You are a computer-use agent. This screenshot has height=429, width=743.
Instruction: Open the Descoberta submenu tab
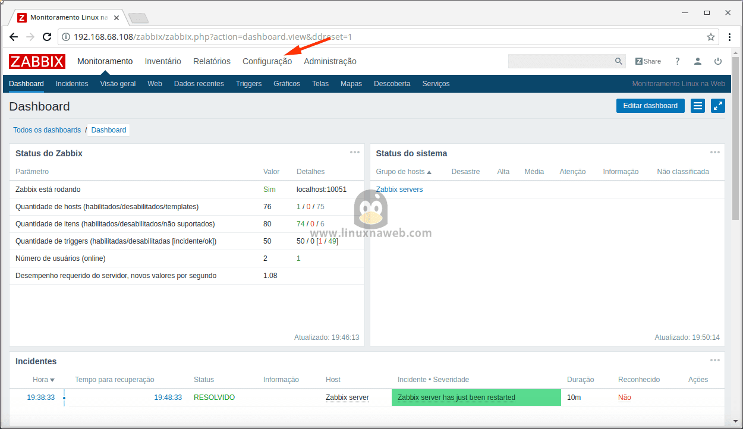click(x=392, y=84)
